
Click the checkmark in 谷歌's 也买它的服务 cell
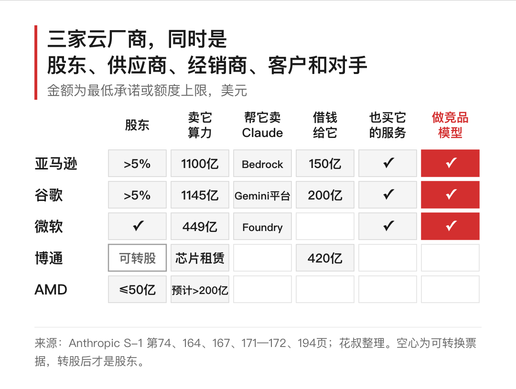pyautogui.click(x=388, y=194)
